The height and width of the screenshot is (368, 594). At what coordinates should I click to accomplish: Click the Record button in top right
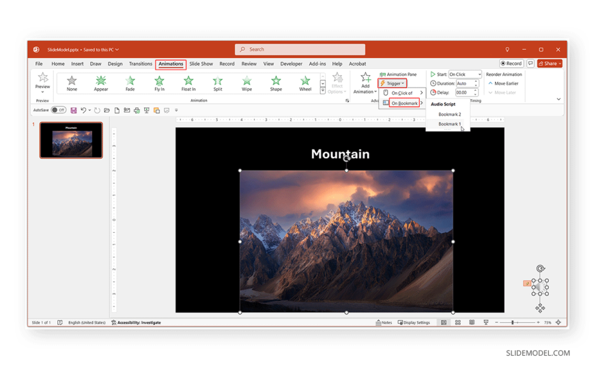[511, 63]
